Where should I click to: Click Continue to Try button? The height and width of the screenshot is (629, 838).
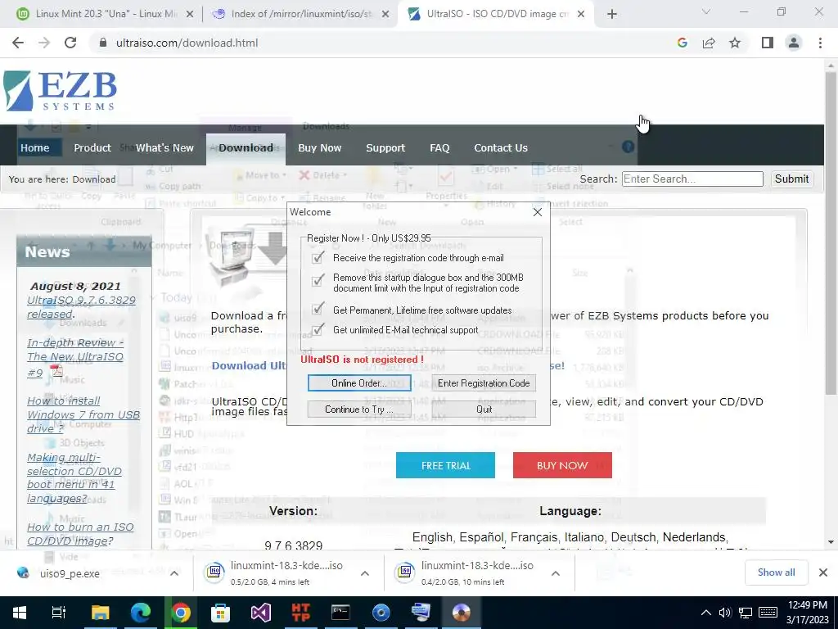[359, 410]
